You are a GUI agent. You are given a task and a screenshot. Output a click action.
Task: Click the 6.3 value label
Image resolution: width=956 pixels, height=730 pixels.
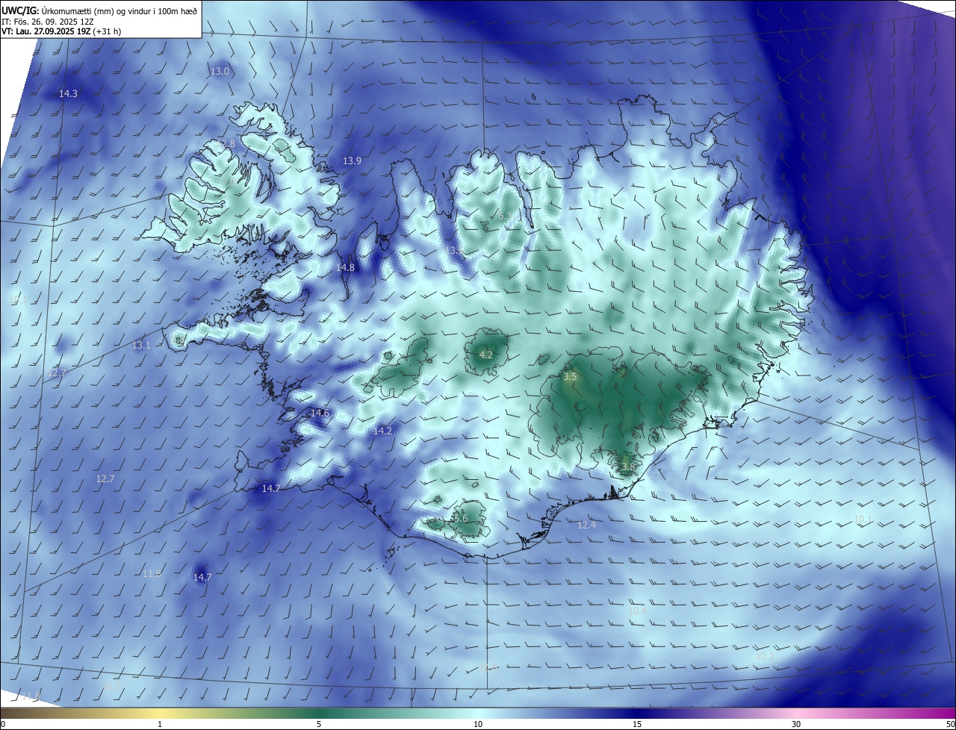click(x=506, y=216)
